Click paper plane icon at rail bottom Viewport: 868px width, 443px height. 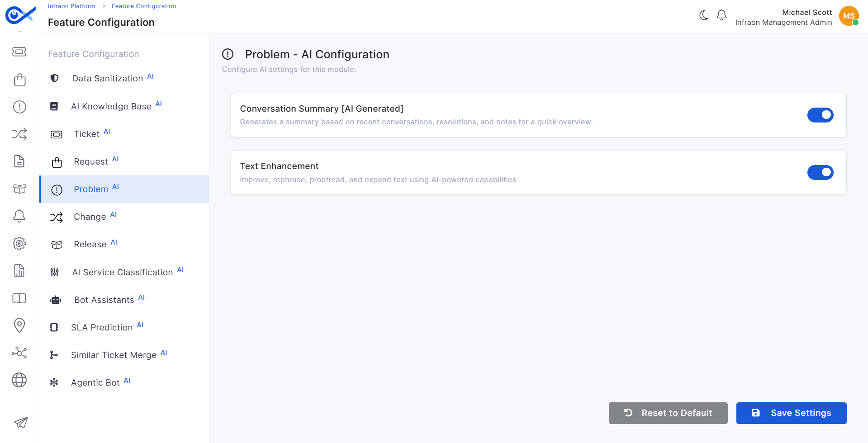coord(21,422)
